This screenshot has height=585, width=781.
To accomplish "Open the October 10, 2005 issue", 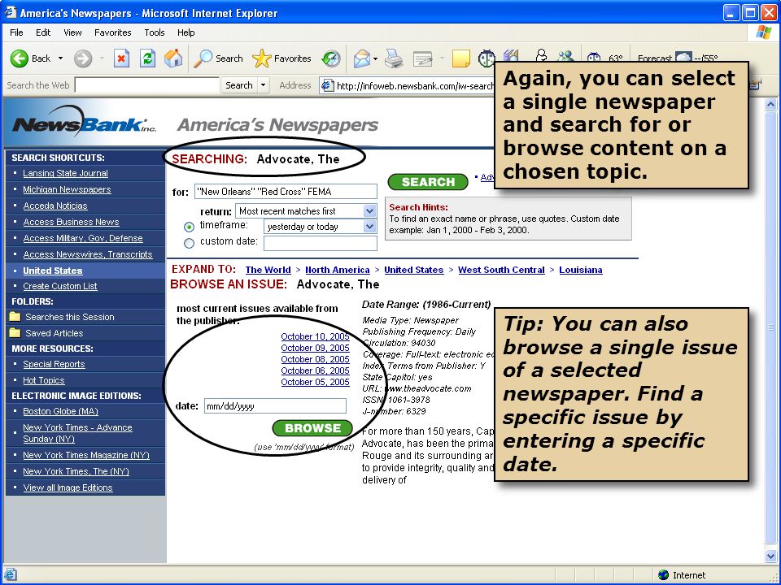I will pyautogui.click(x=316, y=336).
